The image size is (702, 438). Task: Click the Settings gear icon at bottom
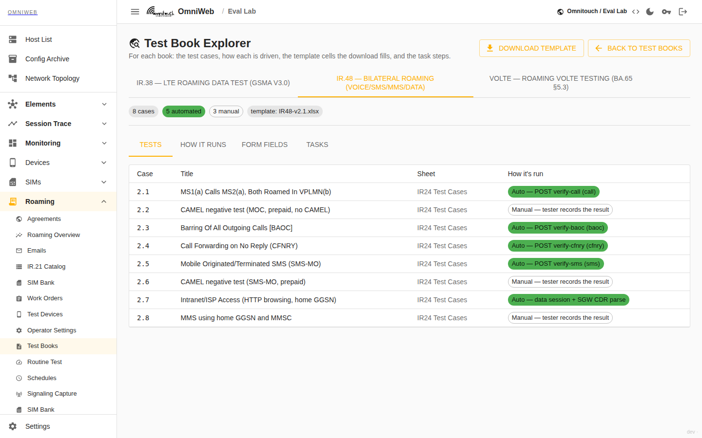[13, 426]
